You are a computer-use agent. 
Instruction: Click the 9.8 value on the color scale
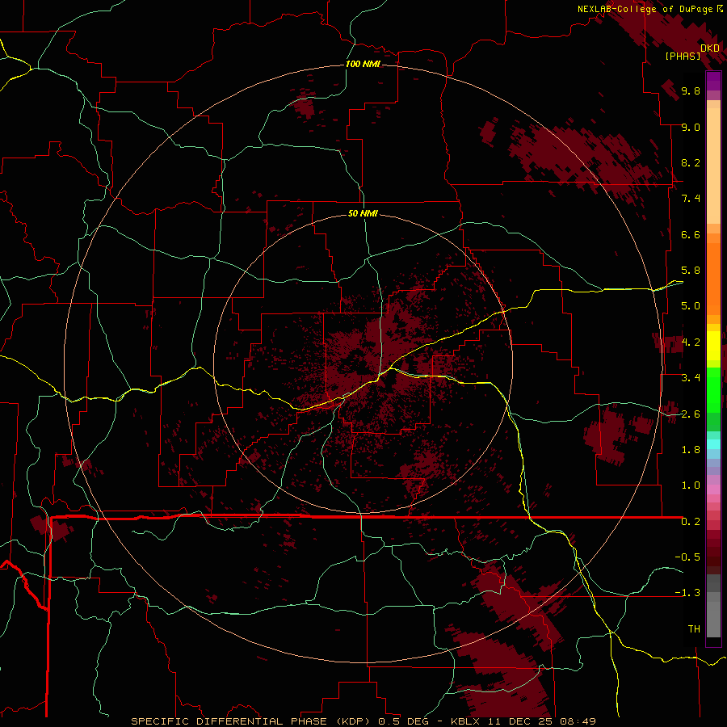pos(691,91)
